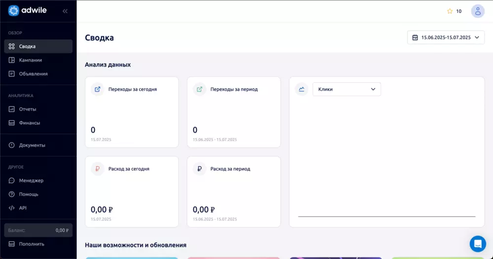
Task: Open the date range picker 15.06.2025-15.07.2025
Action: (x=446, y=37)
